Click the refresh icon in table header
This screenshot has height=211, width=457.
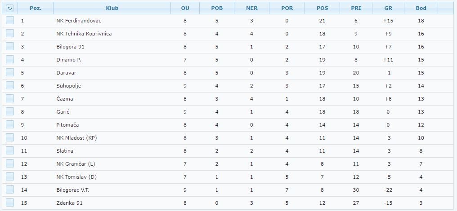pyautogui.click(x=9, y=8)
